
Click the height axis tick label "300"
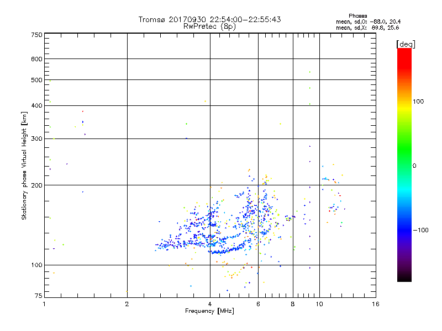coord(36,138)
